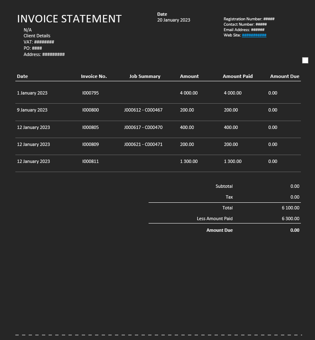Click the 1 January 2023 row date
Viewport: 315px width, 340px height.
pyautogui.click(x=32, y=93)
